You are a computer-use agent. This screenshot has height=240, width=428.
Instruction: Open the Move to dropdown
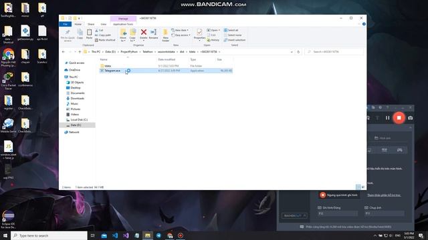pyautogui.click(x=123, y=35)
